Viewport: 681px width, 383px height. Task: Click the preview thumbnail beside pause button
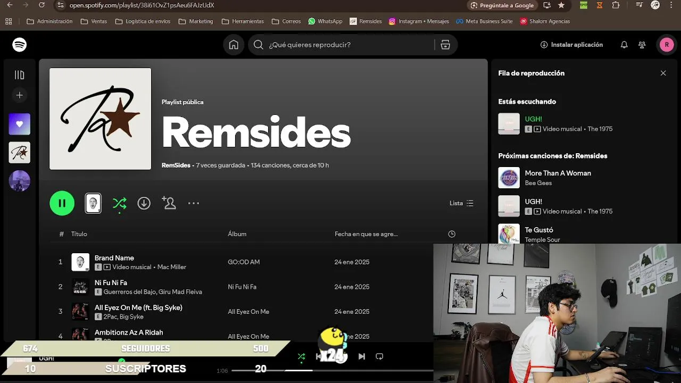pyautogui.click(x=93, y=203)
